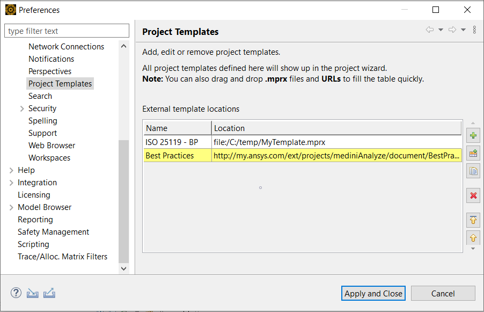The height and width of the screenshot is (312, 484).
Task: Select the ISO 25119 - BP template row
Action: (172, 142)
